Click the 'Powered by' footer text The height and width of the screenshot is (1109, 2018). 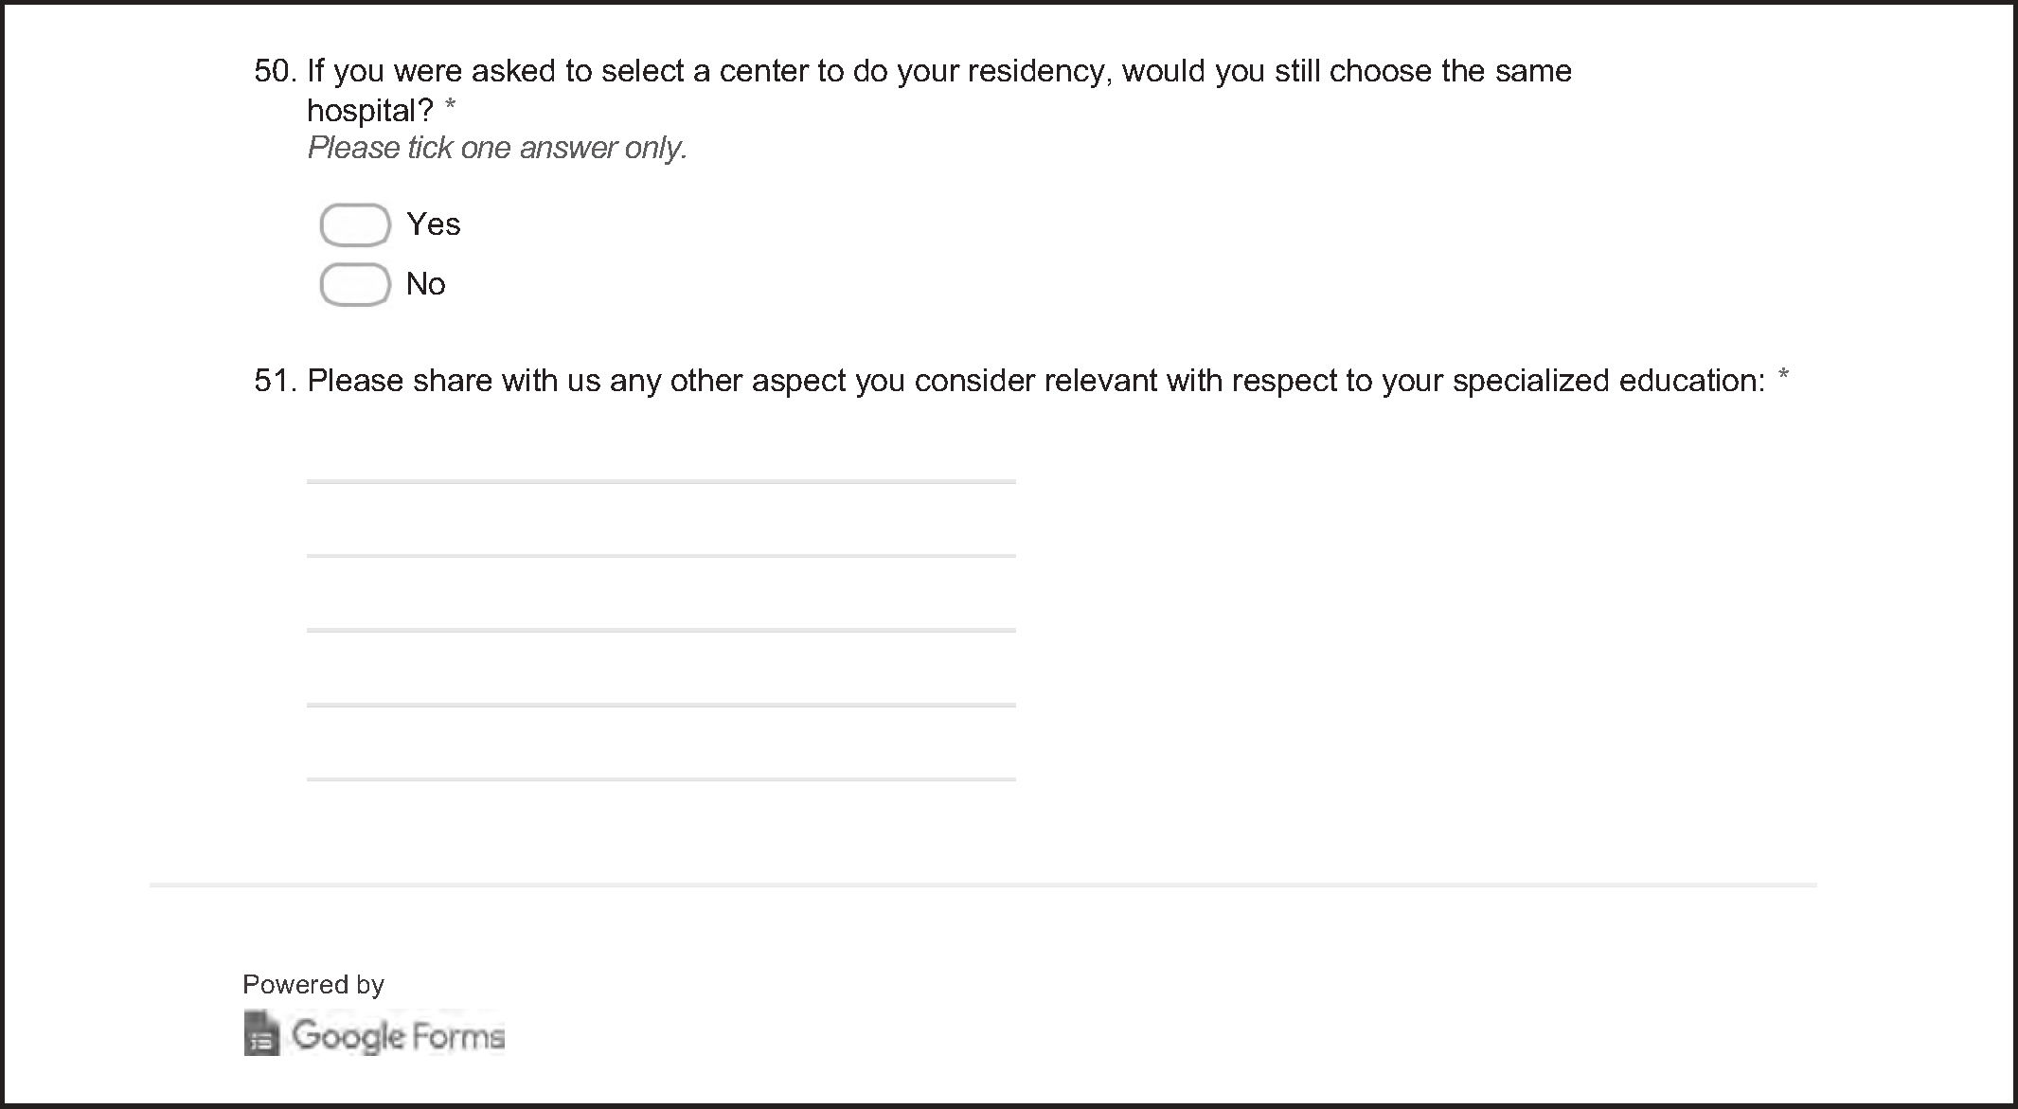[313, 985]
